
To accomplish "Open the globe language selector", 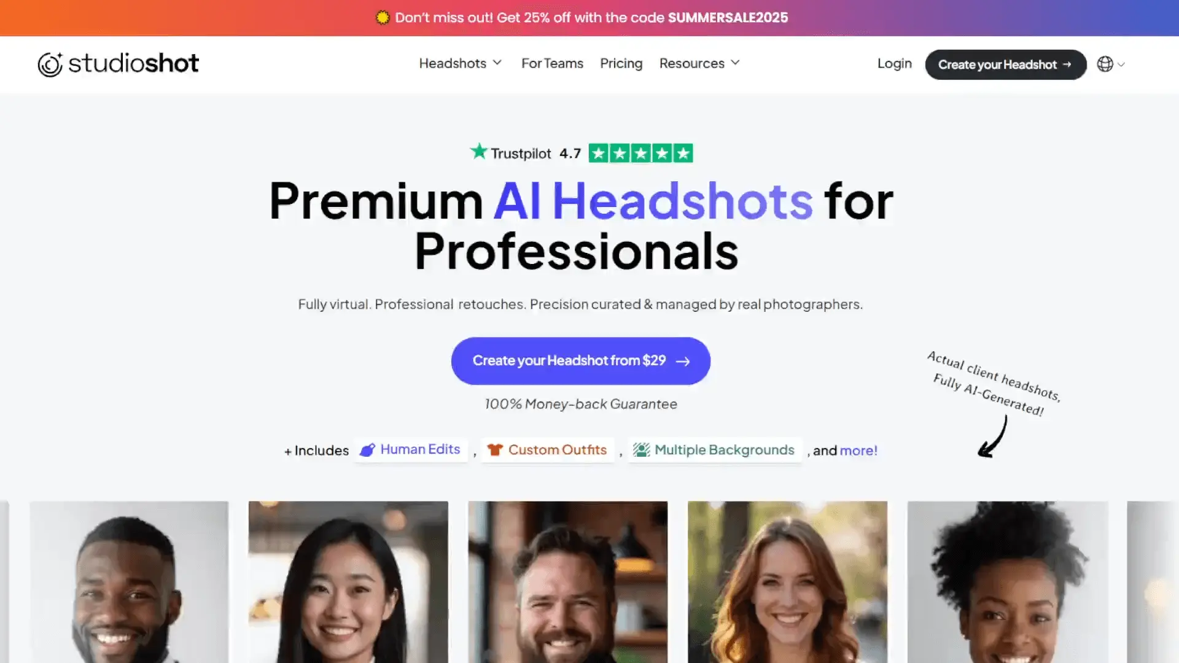I will pyautogui.click(x=1105, y=64).
